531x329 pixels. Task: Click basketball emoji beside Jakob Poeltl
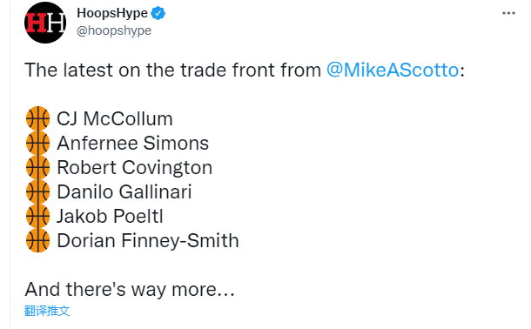coord(38,216)
